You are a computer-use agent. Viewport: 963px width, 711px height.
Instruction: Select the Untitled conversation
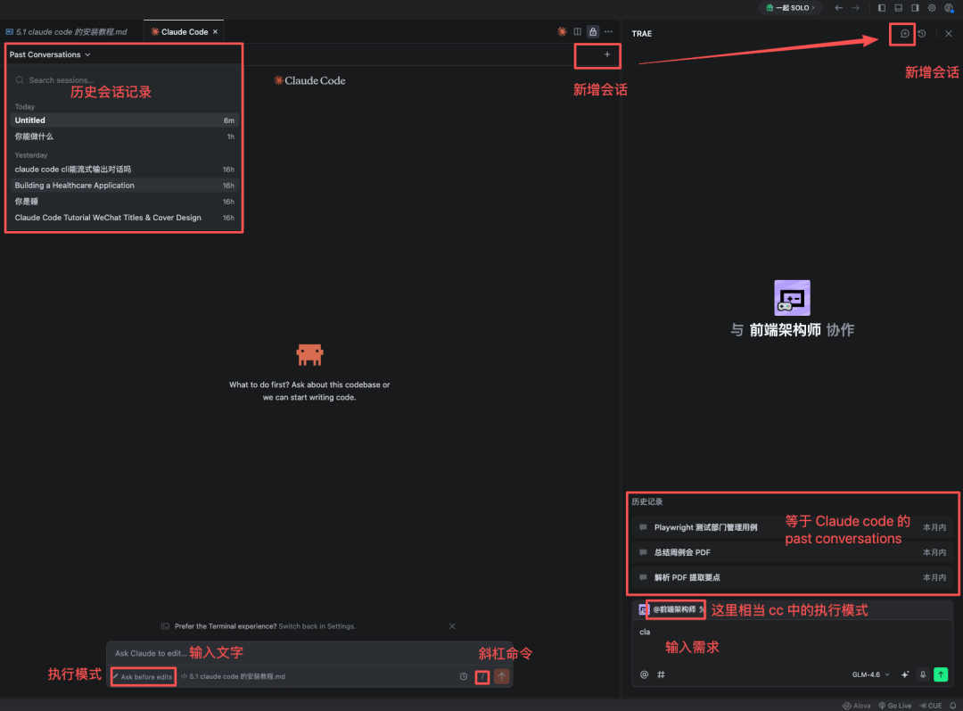click(124, 120)
